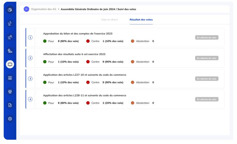Click the Organisation des AG breadcrumb link
The height and width of the screenshot is (144, 237).
tap(43, 9)
